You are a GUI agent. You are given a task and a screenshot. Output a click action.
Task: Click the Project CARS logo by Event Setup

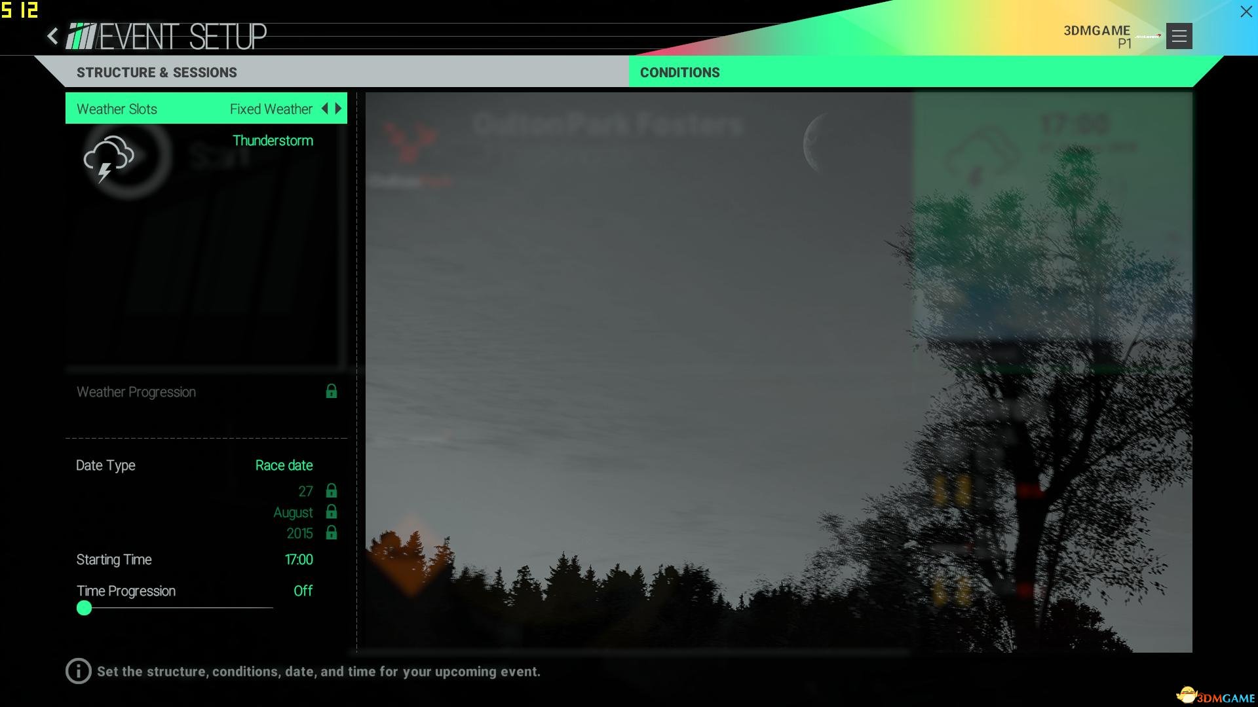point(81,36)
